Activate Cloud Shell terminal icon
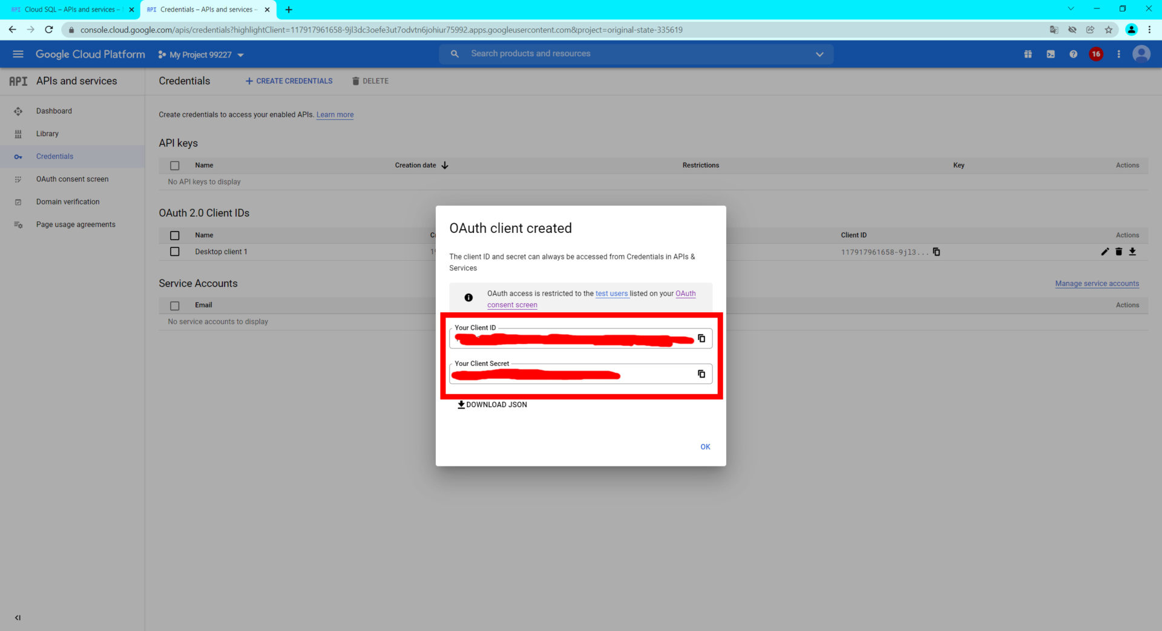Image resolution: width=1162 pixels, height=631 pixels. pos(1051,54)
